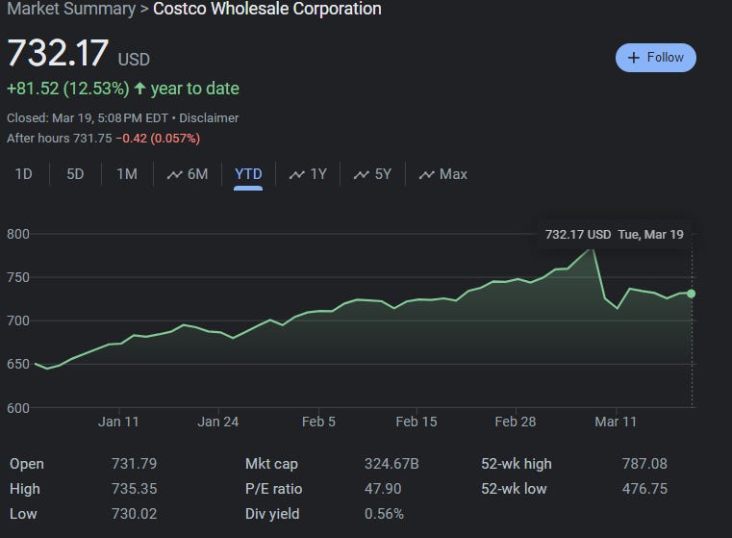This screenshot has height=538, width=732.
Task: Click the 700 y-axis label
Action: [x=18, y=320]
